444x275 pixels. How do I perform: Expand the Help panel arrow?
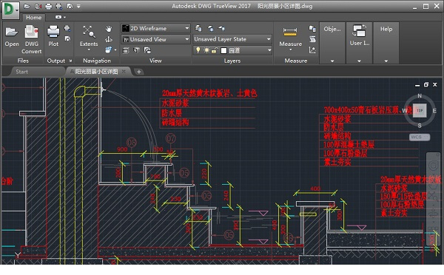tap(386, 61)
